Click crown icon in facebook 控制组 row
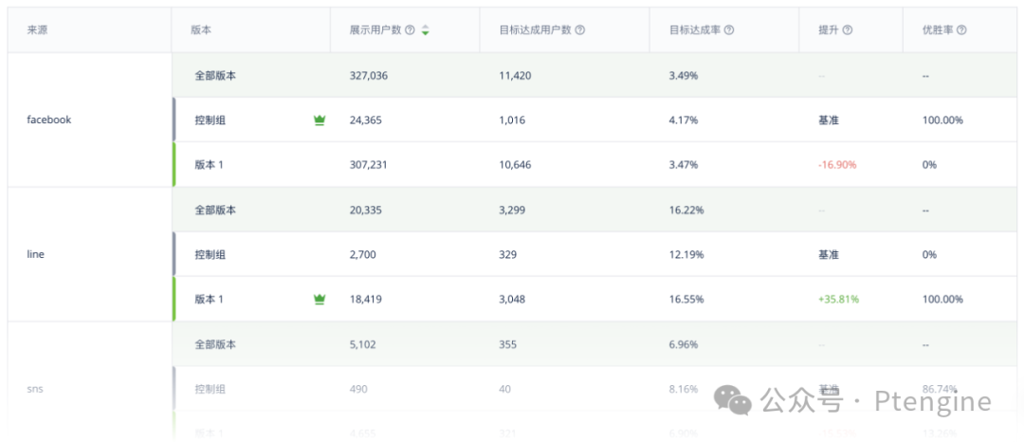1024x442 pixels. coord(320,120)
